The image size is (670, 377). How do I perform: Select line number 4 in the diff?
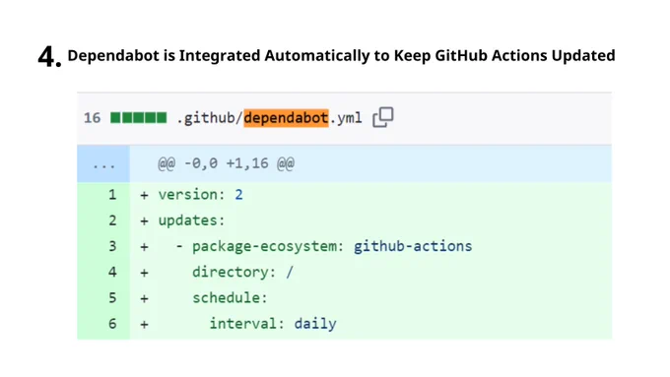(112, 272)
